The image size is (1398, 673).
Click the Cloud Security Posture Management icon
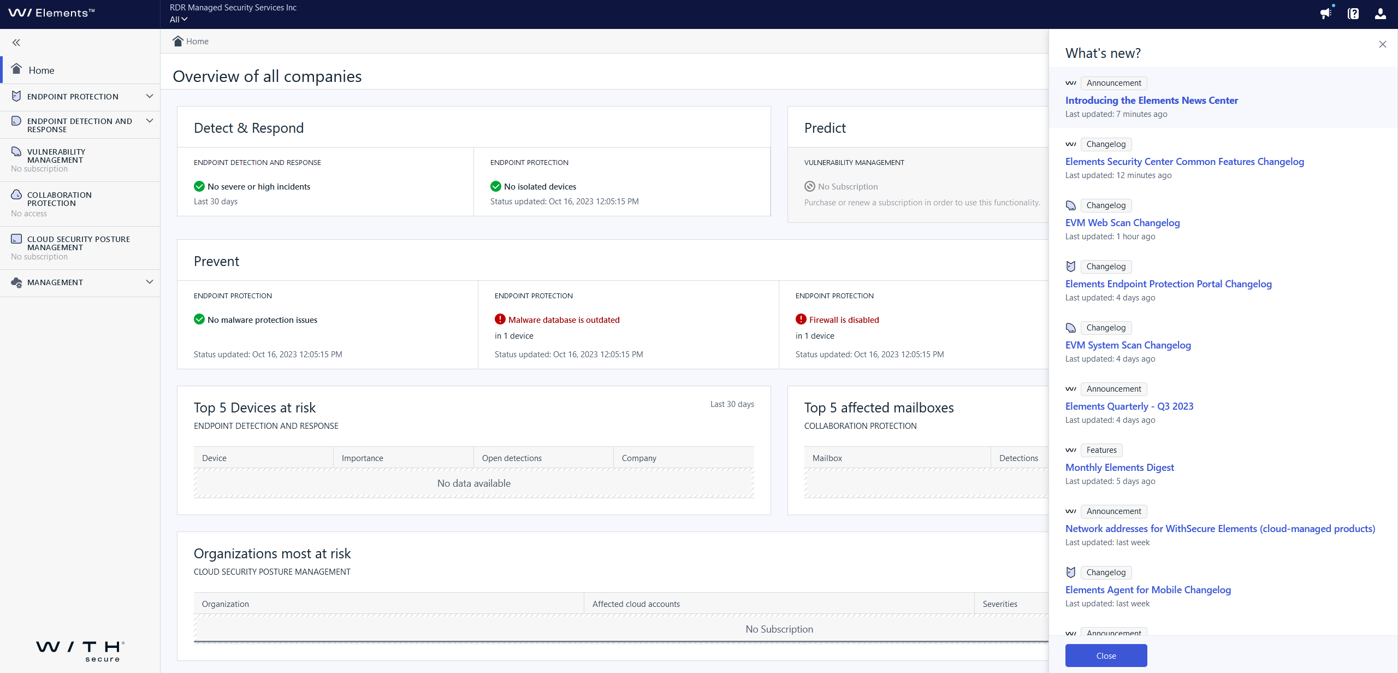pos(16,239)
